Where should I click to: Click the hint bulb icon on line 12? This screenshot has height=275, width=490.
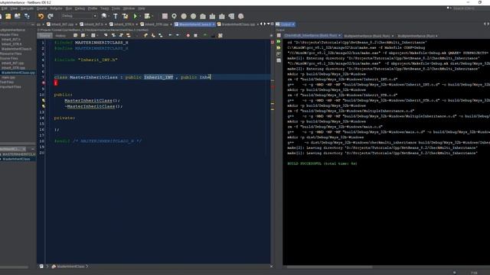click(x=44, y=106)
